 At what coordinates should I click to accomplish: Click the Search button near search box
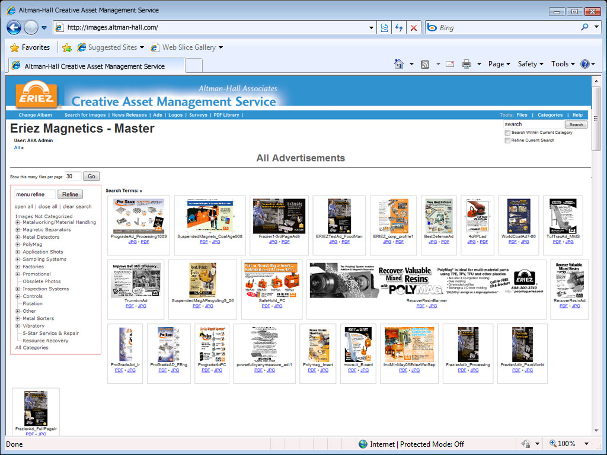(576, 124)
